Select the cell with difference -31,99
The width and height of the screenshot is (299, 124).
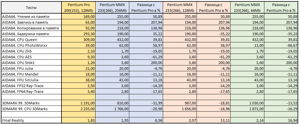tap(146, 103)
